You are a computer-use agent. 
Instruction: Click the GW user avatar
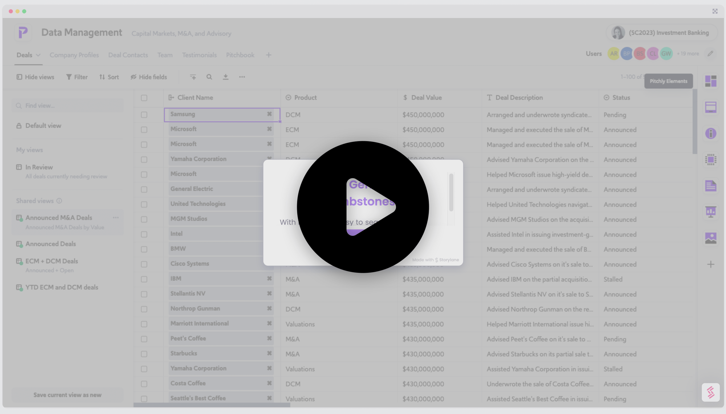[x=666, y=54]
